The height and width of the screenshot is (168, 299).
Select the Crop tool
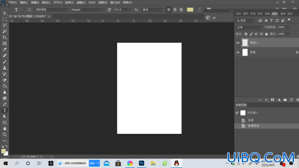coord(5,37)
